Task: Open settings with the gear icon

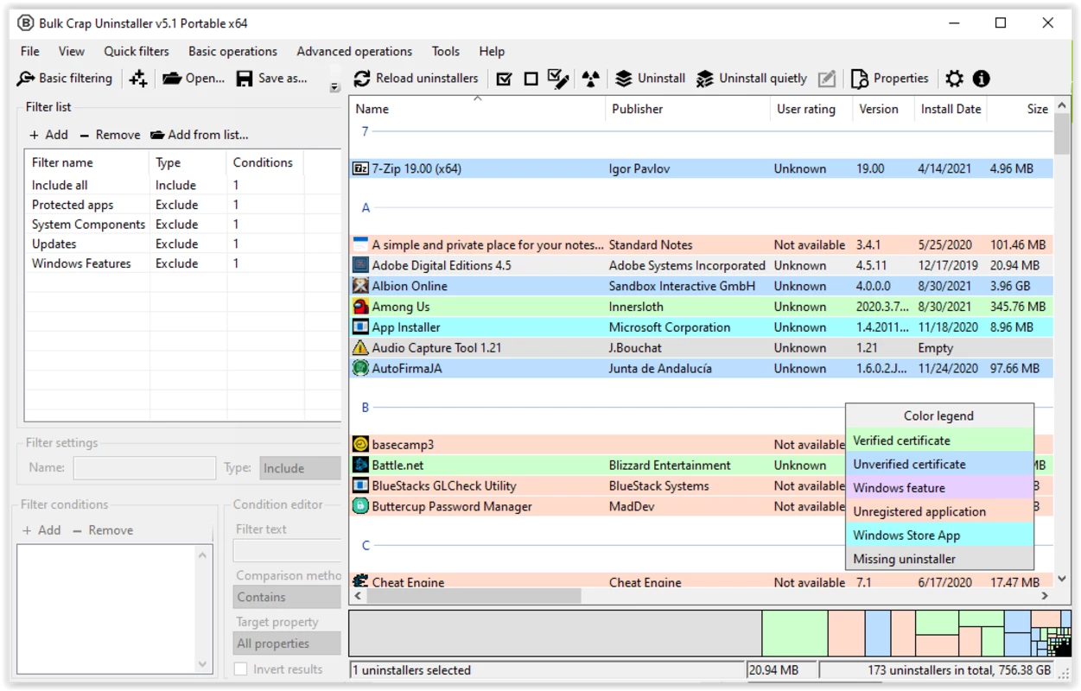Action: tap(954, 79)
